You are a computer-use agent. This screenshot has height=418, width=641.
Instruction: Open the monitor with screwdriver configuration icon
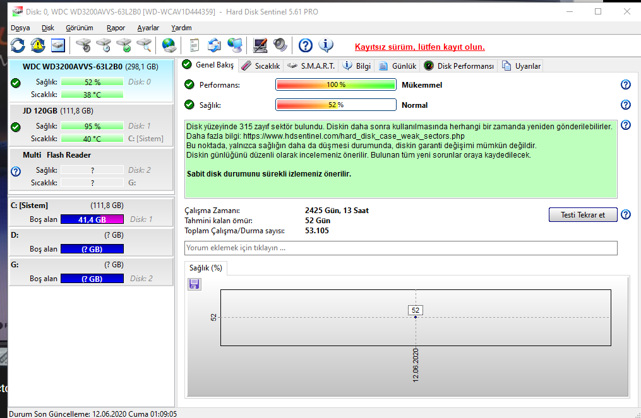pos(260,45)
